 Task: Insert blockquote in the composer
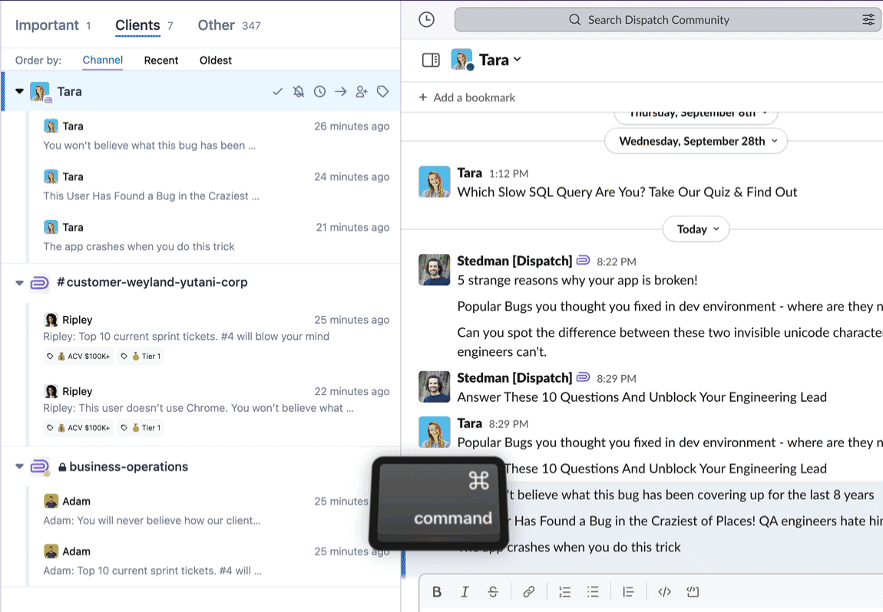(x=628, y=592)
